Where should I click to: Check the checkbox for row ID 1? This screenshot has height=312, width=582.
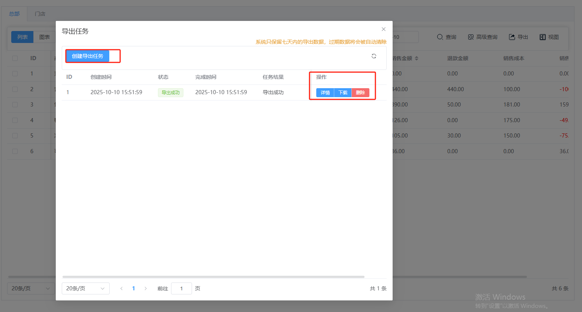pos(15,74)
